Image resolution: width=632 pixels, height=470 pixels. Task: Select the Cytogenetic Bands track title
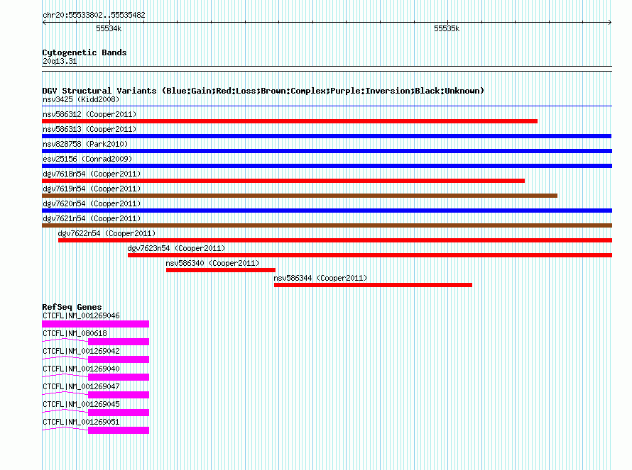click(x=85, y=52)
